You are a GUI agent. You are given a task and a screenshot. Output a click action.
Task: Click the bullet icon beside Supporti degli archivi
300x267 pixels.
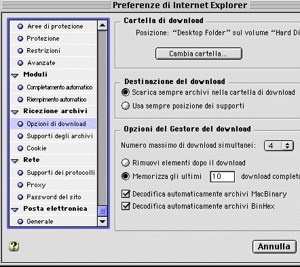coord(20,136)
